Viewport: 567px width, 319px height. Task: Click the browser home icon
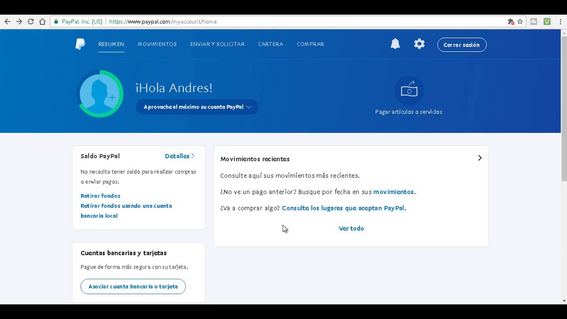click(43, 21)
